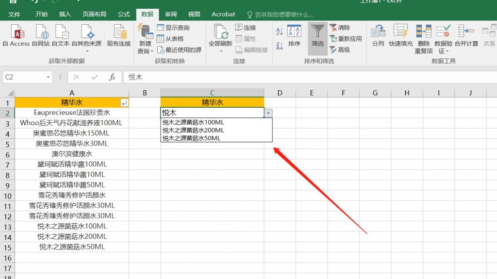Click Properties (属性) in connections group
Screen dimensions: 497x279
click(246, 39)
